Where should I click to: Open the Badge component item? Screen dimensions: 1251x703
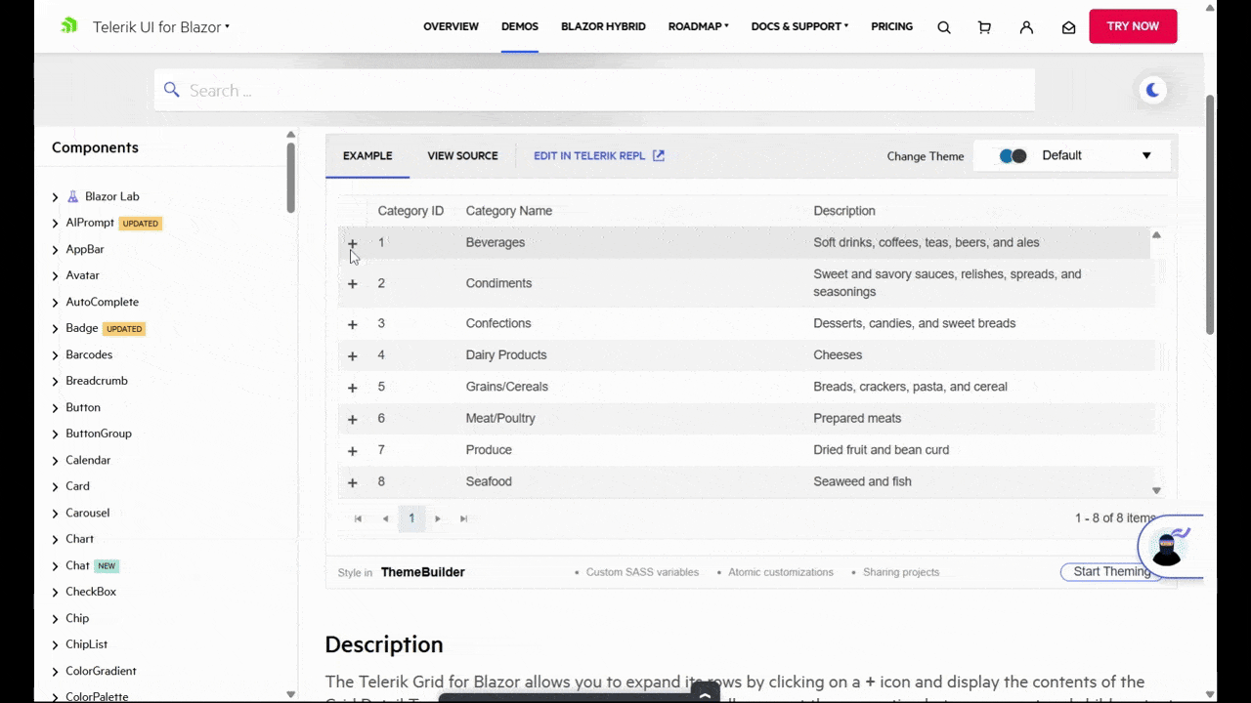[x=82, y=328]
